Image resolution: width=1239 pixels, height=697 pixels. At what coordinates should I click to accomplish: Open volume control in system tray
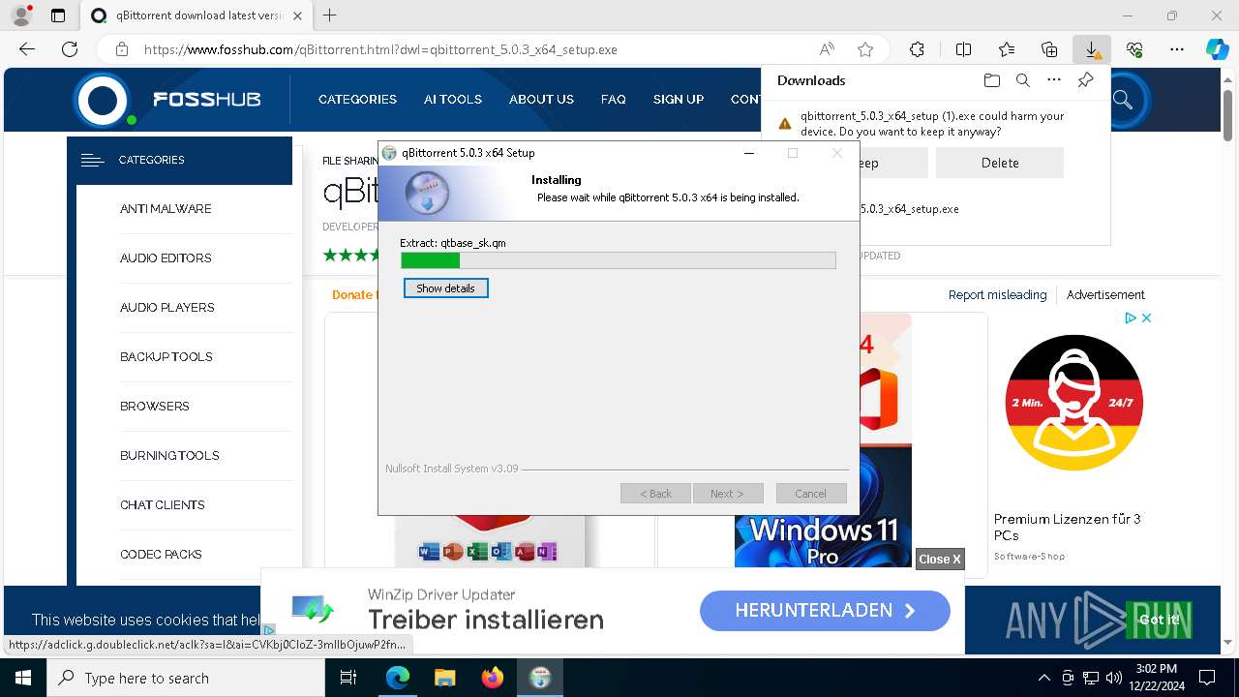pyautogui.click(x=1113, y=678)
